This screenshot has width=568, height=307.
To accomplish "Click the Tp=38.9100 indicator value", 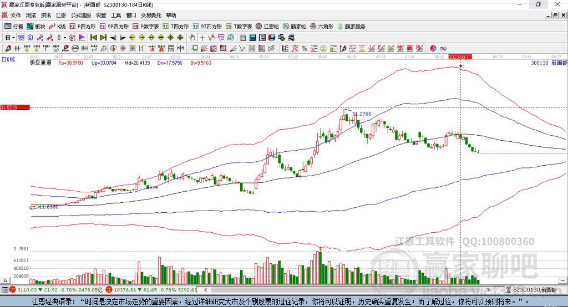I will [x=70, y=63].
